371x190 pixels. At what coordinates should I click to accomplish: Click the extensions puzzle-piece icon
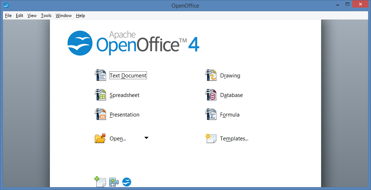[x=114, y=182]
